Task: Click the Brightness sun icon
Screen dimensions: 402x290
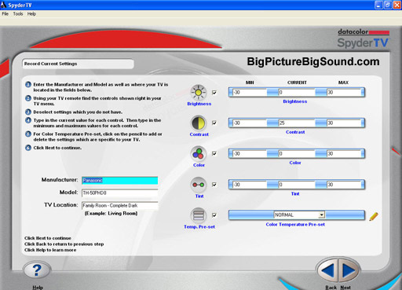Action: [199, 92]
